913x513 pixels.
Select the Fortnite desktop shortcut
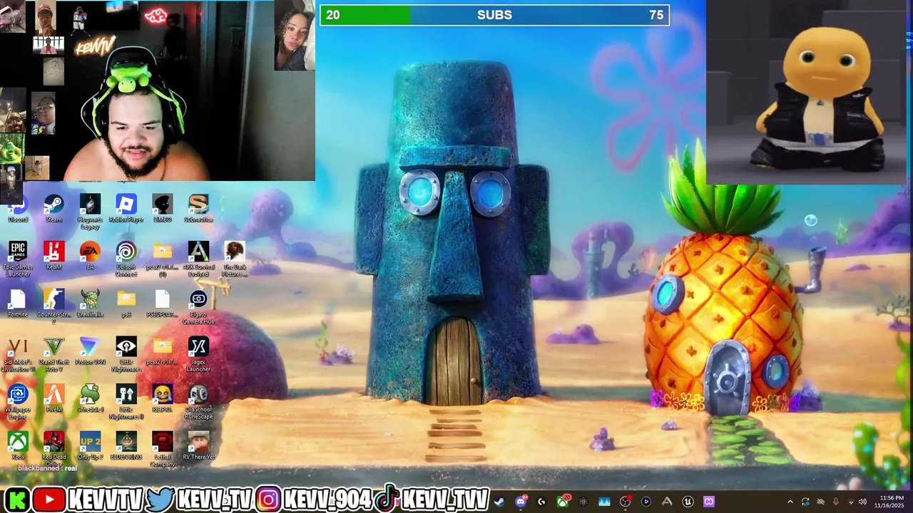pyautogui.click(x=18, y=304)
